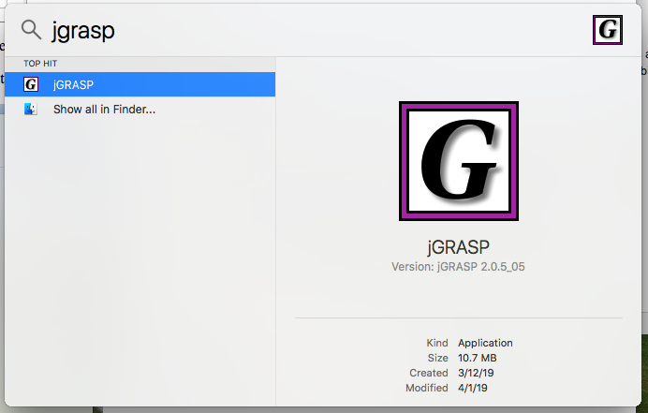Viewport: 648px width, 413px height.
Task: Click the "Application" kind value
Action: click(x=485, y=343)
